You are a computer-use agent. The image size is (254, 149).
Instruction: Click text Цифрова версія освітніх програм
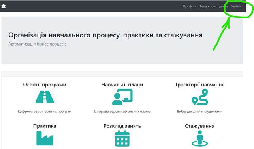(x=45, y=111)
